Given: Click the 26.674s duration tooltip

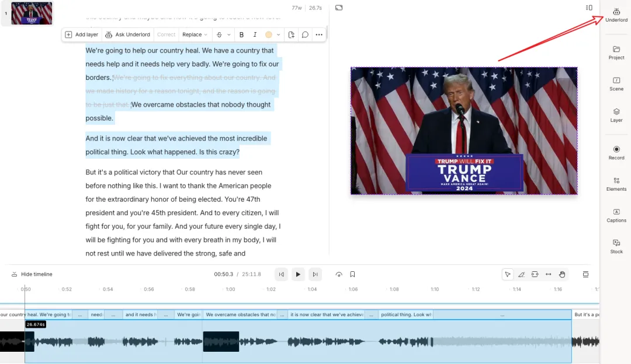Looking at the screenshot, I should [36, 324].
